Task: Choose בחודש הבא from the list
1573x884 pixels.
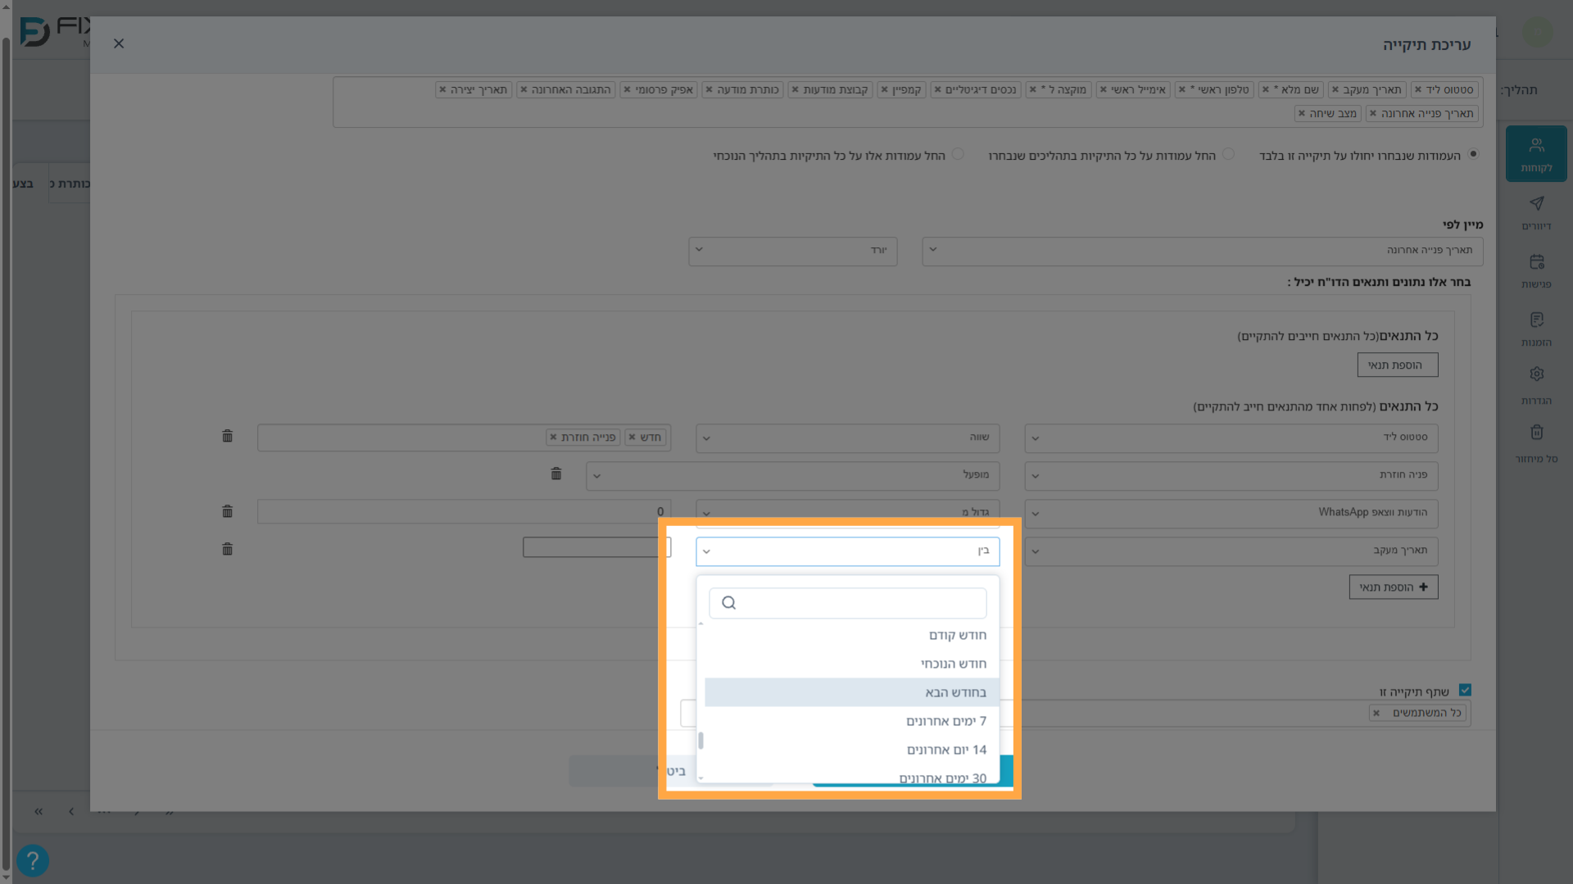Action: tap(852, 692)
